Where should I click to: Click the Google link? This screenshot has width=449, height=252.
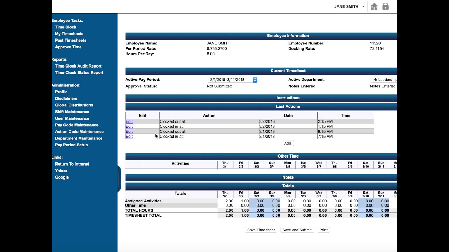[62, 177]
